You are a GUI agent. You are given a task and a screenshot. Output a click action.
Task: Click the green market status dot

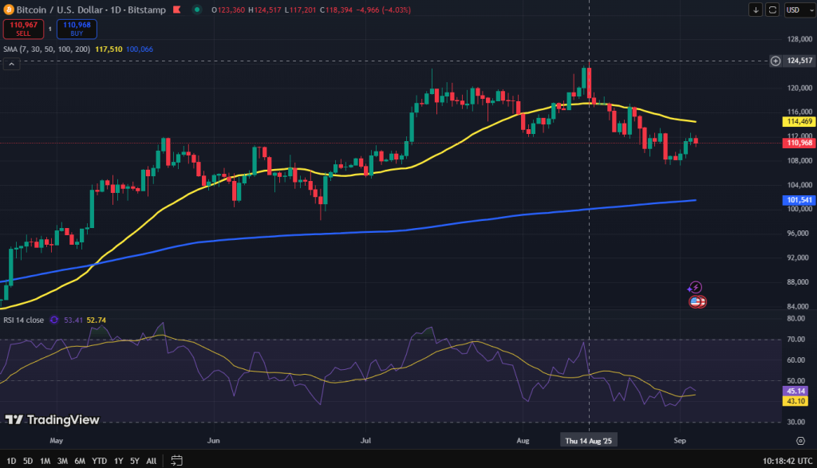pyautogui.click(x=197, y=10)
